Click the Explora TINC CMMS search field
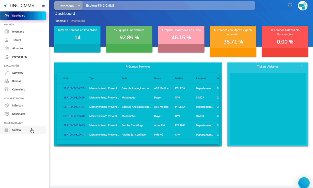This screenshot has height=188, width=313. coord(168,6)
